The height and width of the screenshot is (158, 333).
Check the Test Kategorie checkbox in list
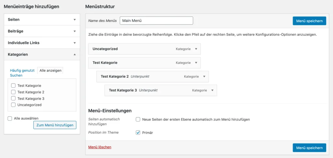[x=13, y=86]
